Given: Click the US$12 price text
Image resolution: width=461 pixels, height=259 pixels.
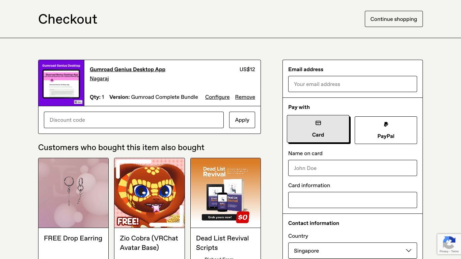Looking at the screenshot, I should 247,69.
